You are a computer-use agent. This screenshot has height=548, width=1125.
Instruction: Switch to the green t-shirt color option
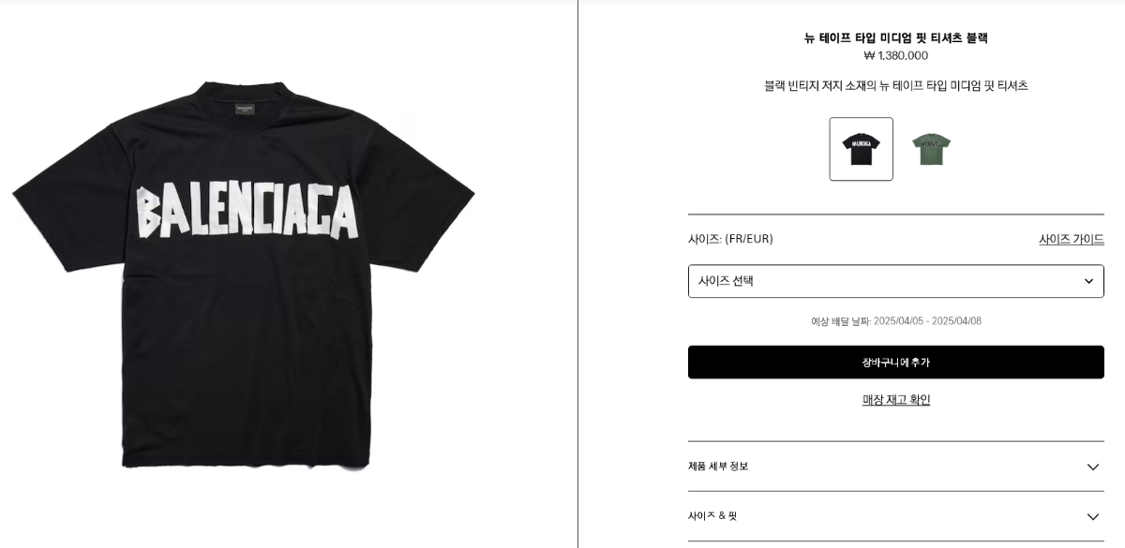[931, 149]
